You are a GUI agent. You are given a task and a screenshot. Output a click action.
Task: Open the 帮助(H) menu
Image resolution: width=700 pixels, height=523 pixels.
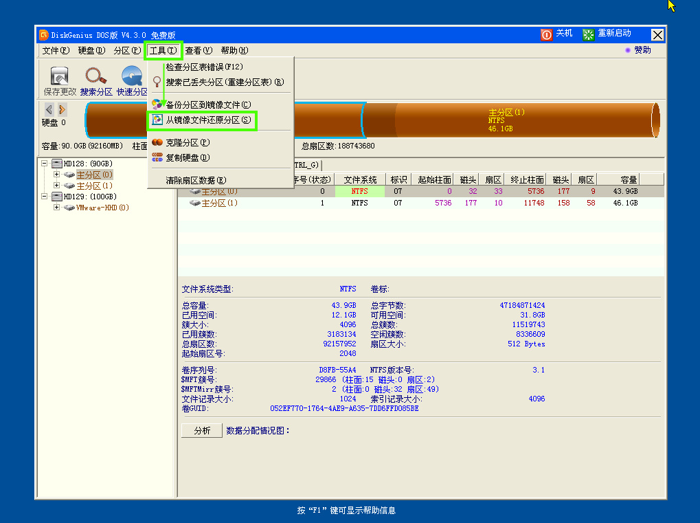coord(234,50)
